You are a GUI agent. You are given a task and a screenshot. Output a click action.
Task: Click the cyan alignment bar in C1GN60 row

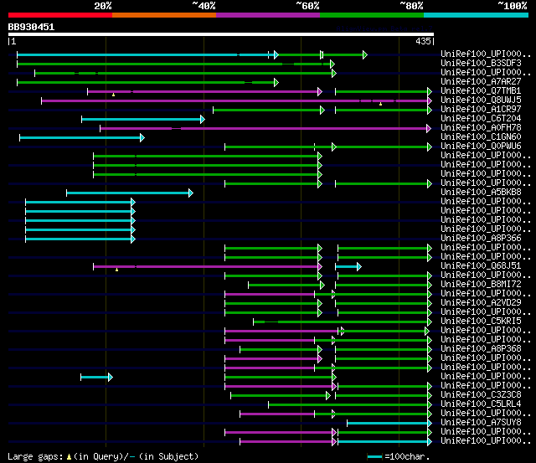click(80, 137)
